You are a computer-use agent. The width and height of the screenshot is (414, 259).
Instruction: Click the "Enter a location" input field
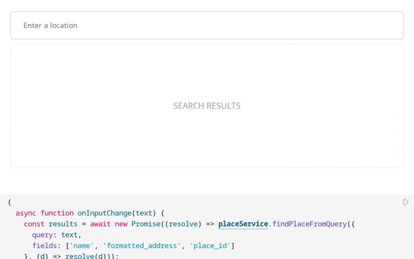207,25
